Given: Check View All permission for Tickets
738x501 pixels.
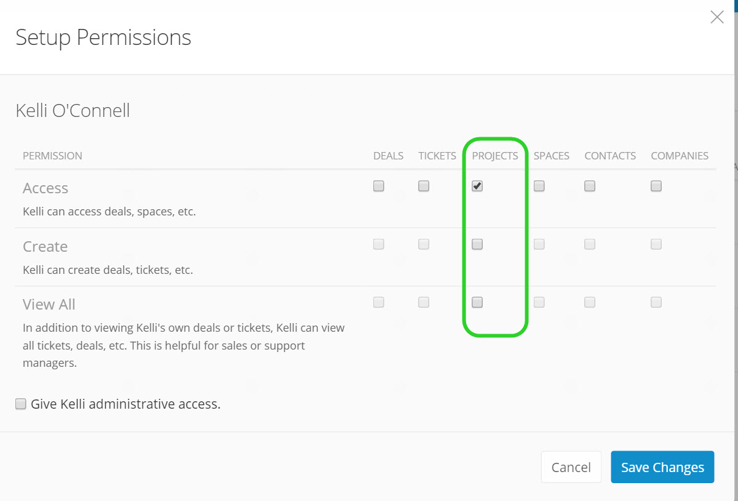Looking at the screenshot, I should pos(424,302).
